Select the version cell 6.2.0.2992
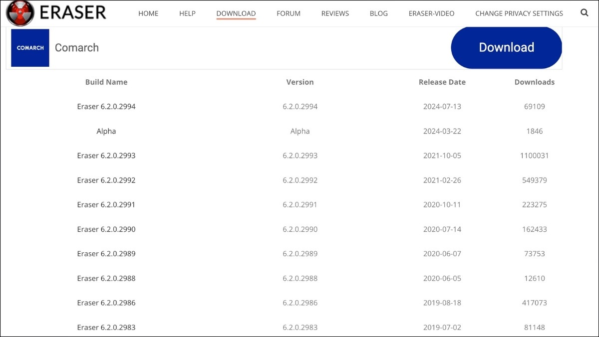Viewport: 599px width, 337px height. pos(300,180)
